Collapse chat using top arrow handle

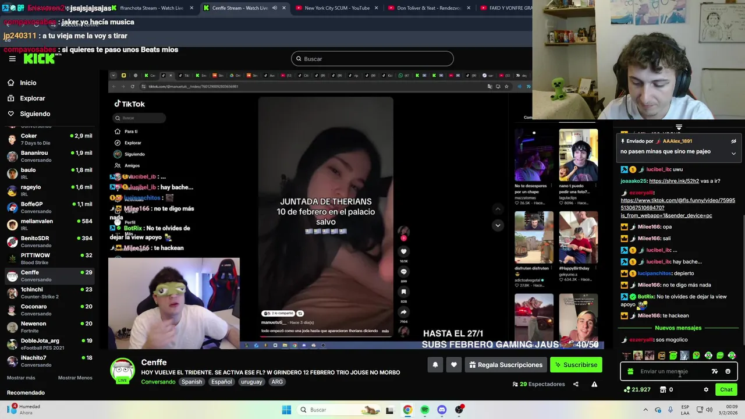point(679,127)
